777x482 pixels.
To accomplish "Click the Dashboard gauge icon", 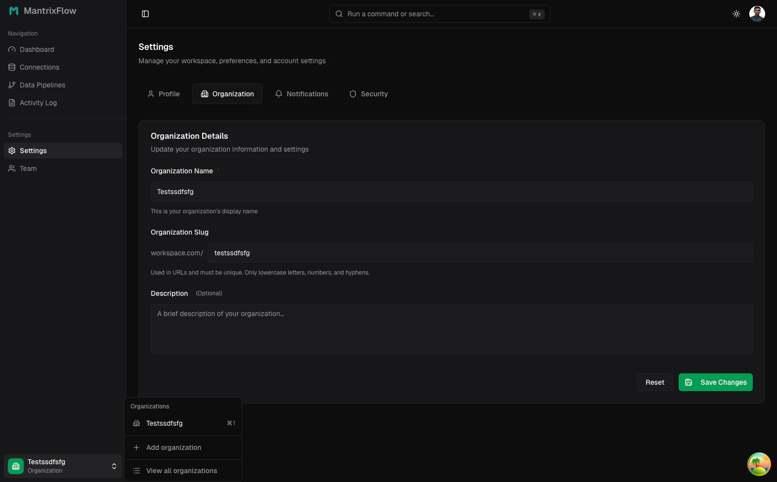I will tap(12, 49).
